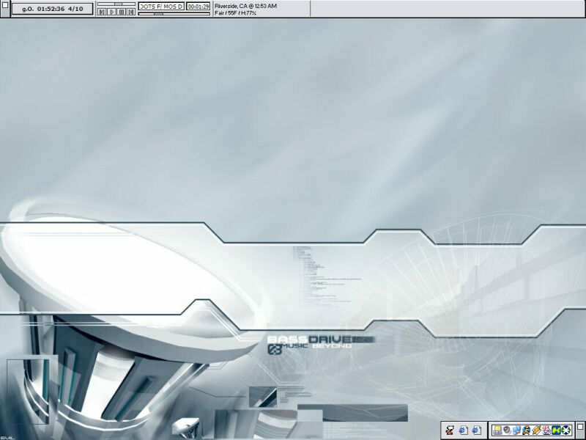Click the small square button right of the tray icons
The height and width of the screenshot is (440, 586).
[x=579, y=429]
